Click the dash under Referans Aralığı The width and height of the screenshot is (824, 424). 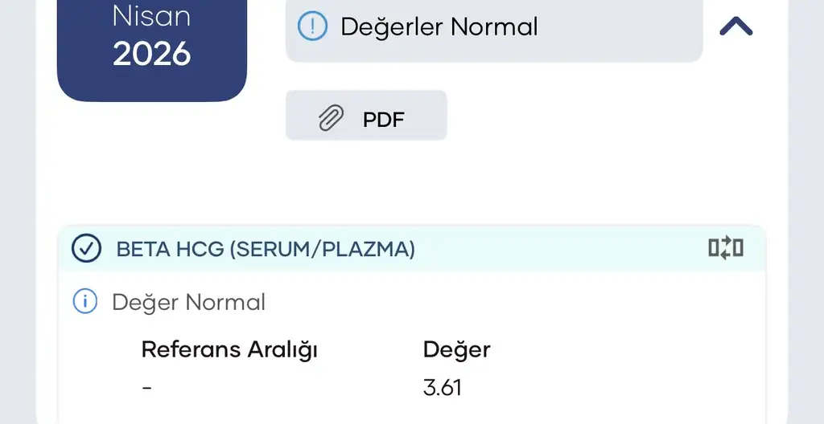coord(147,389)
